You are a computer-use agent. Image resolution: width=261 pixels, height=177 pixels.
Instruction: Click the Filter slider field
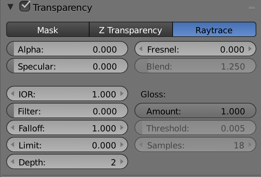coord(67,111)
